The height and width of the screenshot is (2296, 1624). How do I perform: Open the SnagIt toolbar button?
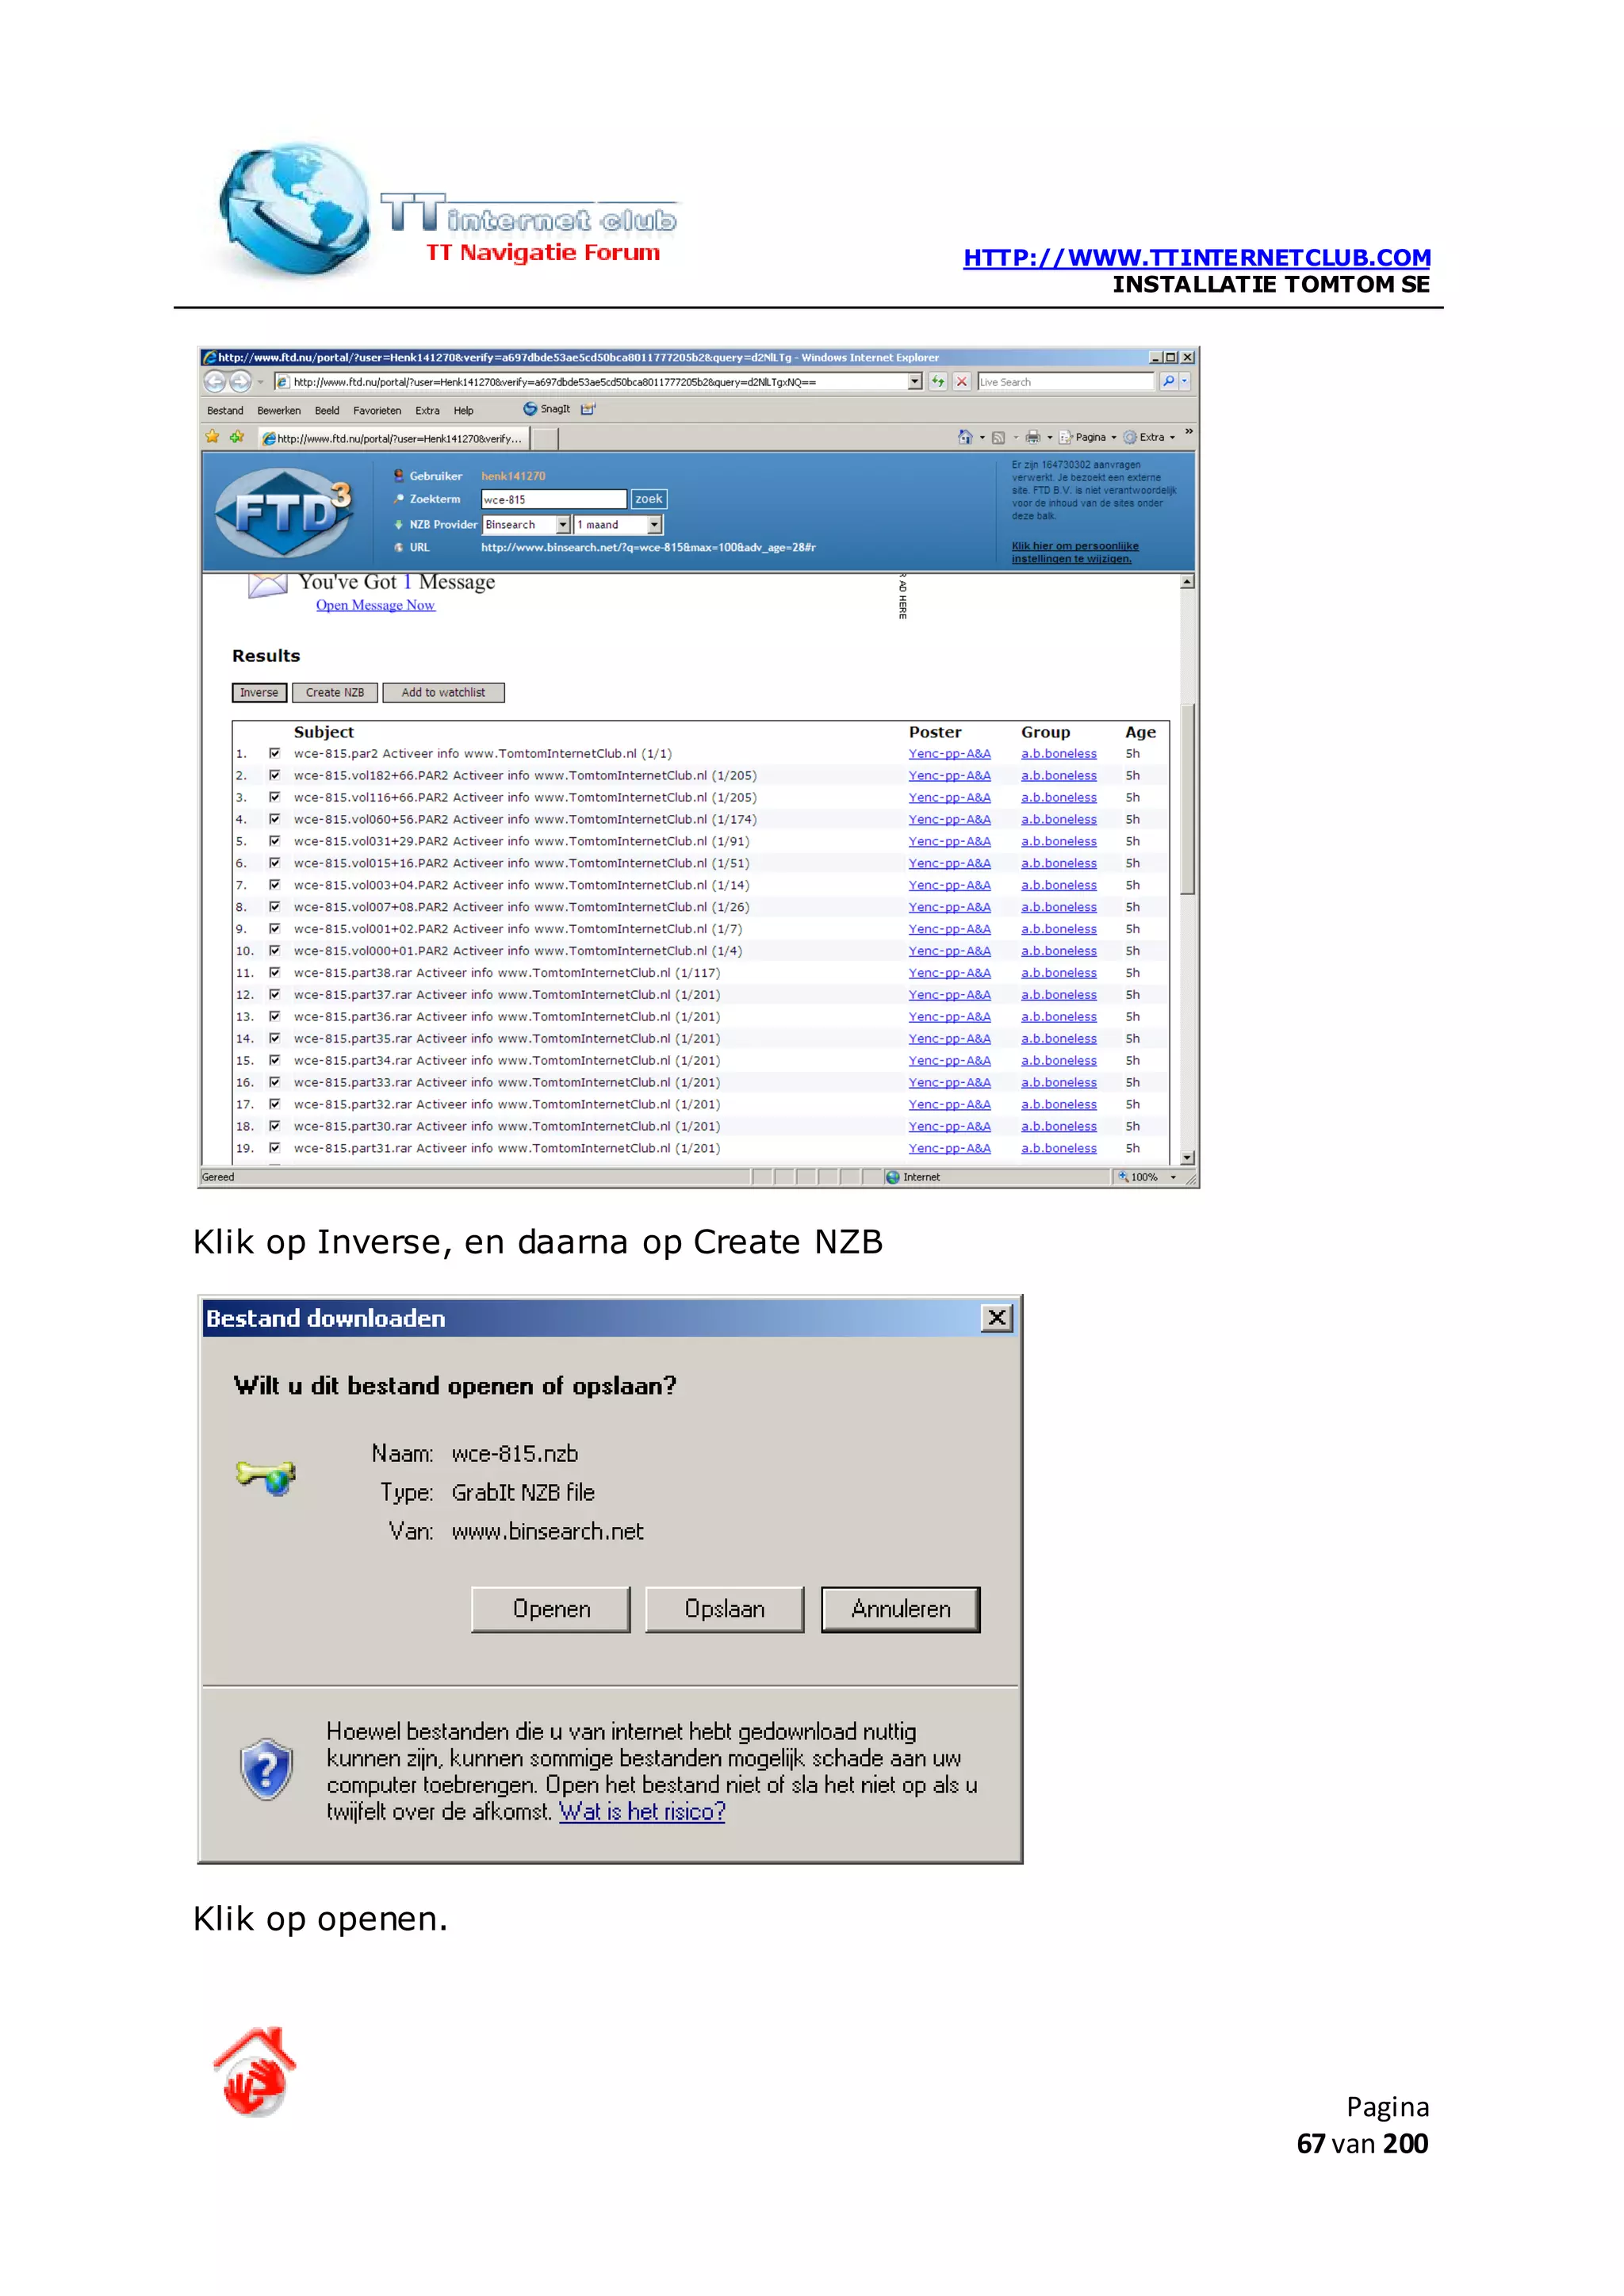point(547,409)
